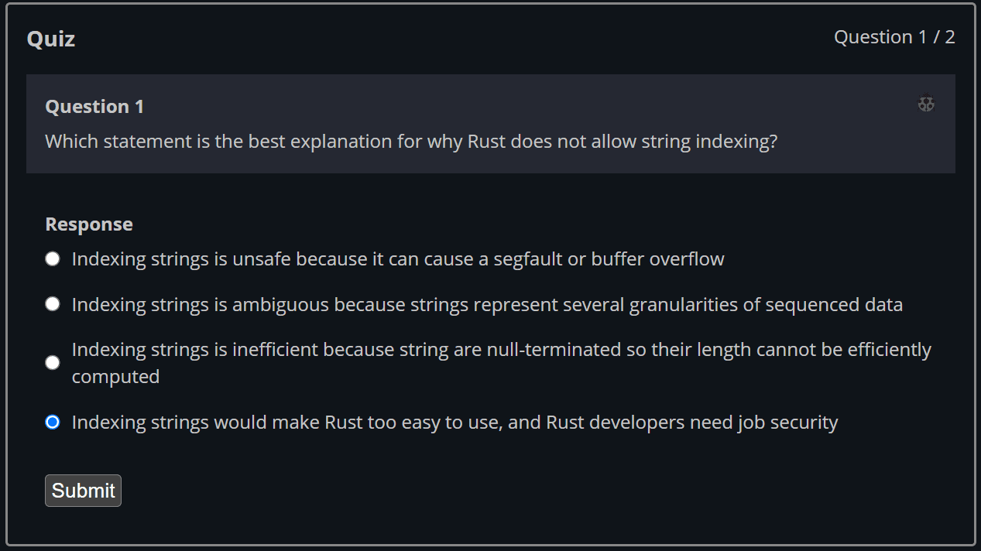This screenshot has width=981, height=551.
Task: Click the bold 'Question 1' title
Action: [x=94, y=106]
